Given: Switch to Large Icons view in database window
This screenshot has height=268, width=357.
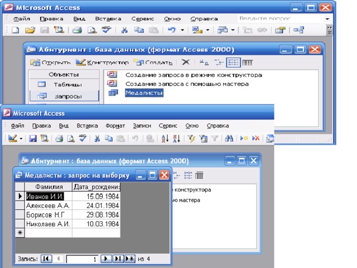Looking at the screenshot, I should (x=204, y=62).
